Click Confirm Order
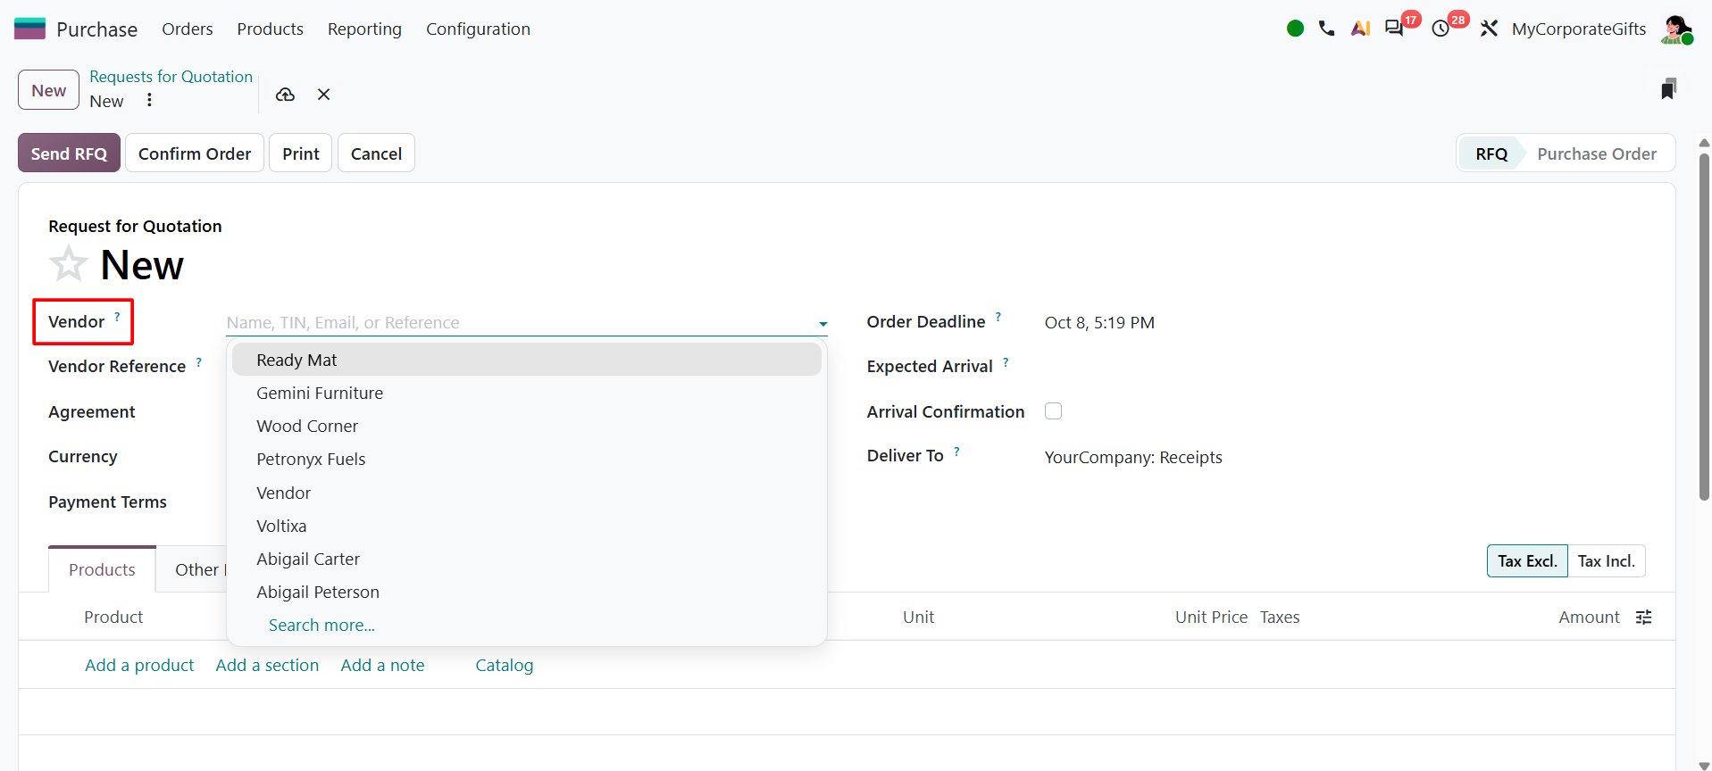The width and height of the screenshot is (1712, 771). pyautogui.click(x=195, y=153)
